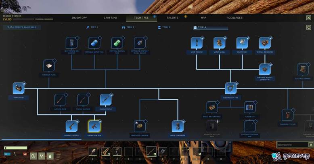314x164 pixels.
Task: Select the Titanium Plate blueprint
Action: (x=49, y=65)
